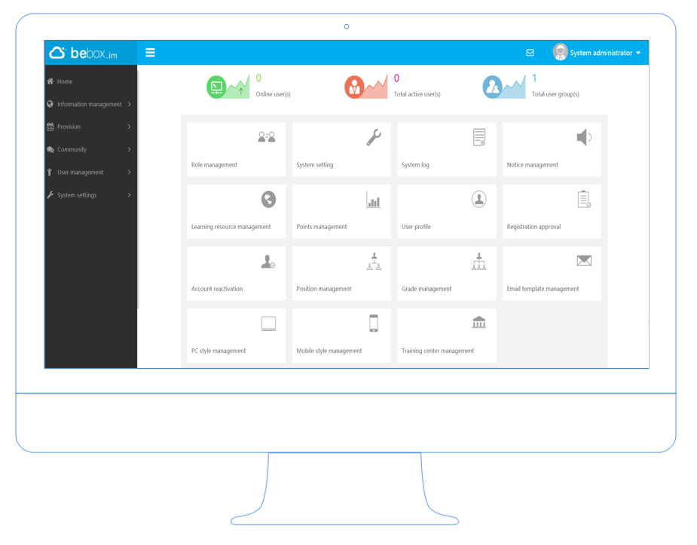Toggle the sidebar with the hamburger icon
The image size is (697, 545).
click(150, 52)
